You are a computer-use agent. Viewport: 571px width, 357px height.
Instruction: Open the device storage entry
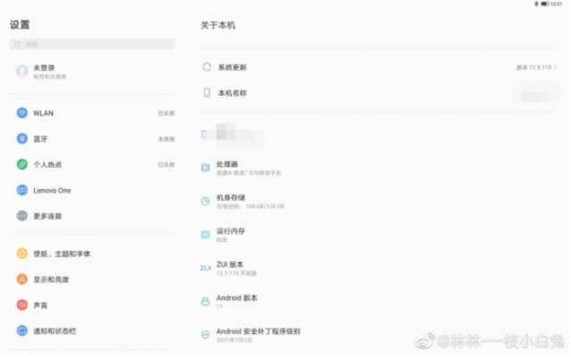[x=379, y=202]
